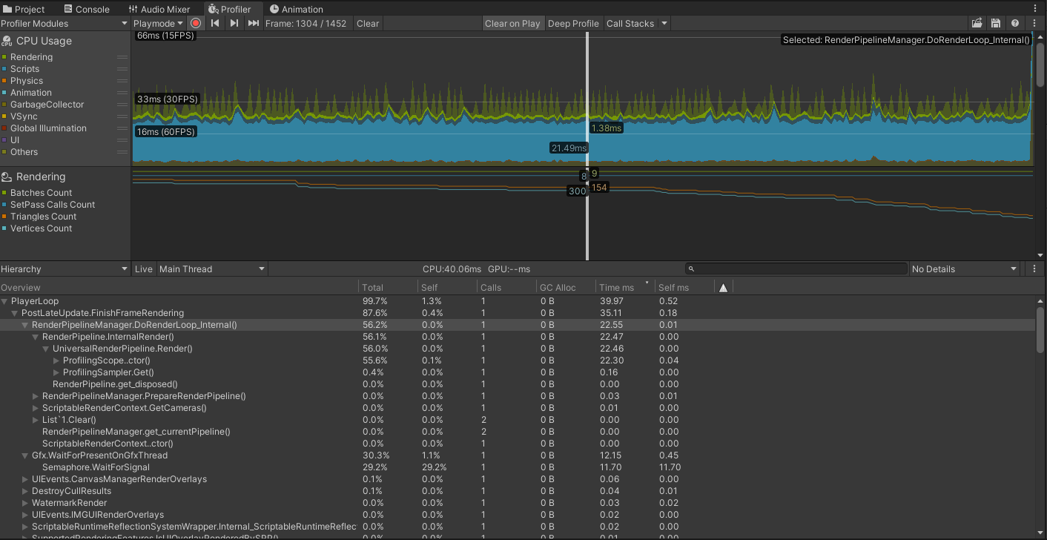Step to the next frame
The width and height of the screenshot is (1047, 540).
point(234,23)
